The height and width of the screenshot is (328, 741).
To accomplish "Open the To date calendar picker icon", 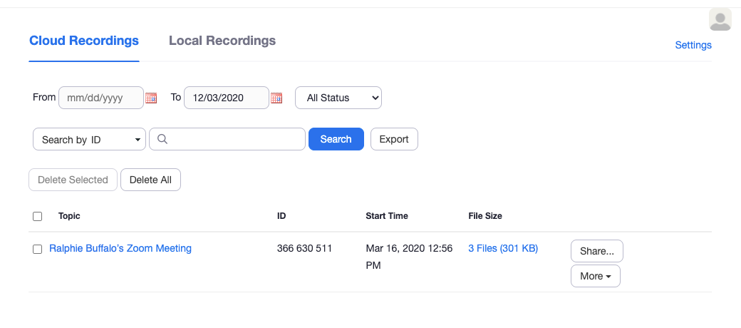I will pyautogui.click(x=276, y=98).
